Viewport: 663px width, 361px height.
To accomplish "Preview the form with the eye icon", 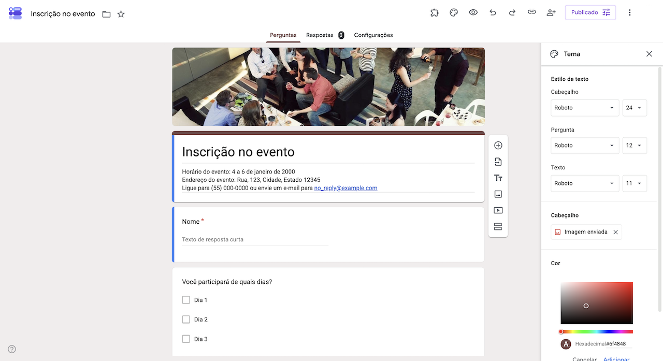I will pyautogui.click(x=473, y=12).
